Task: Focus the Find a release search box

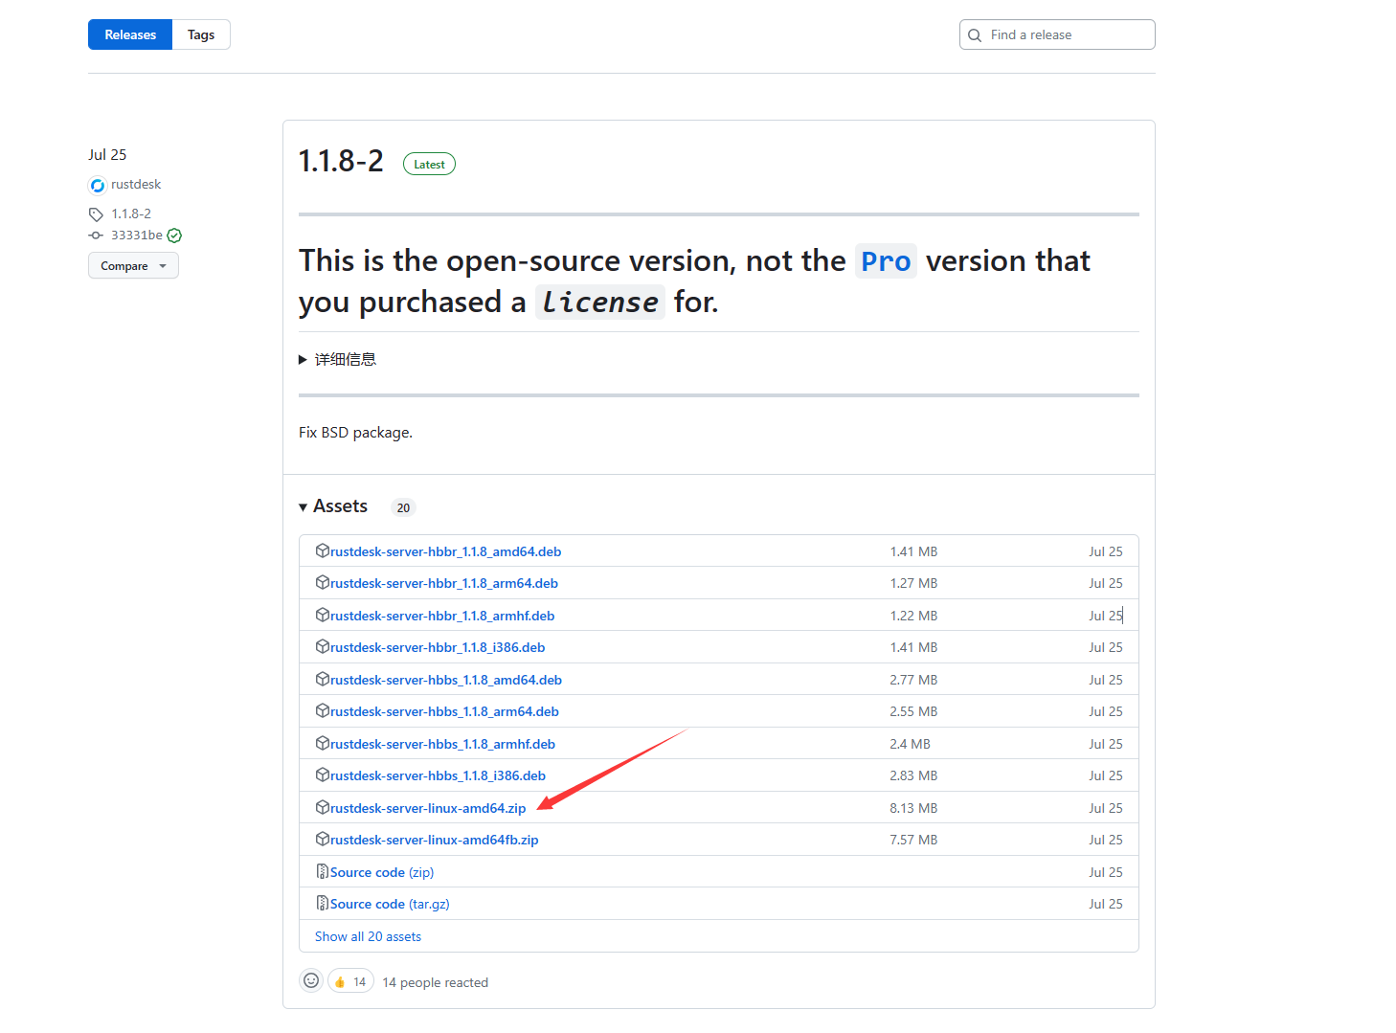Action: pyautogui.click(x=1057, y=34)
